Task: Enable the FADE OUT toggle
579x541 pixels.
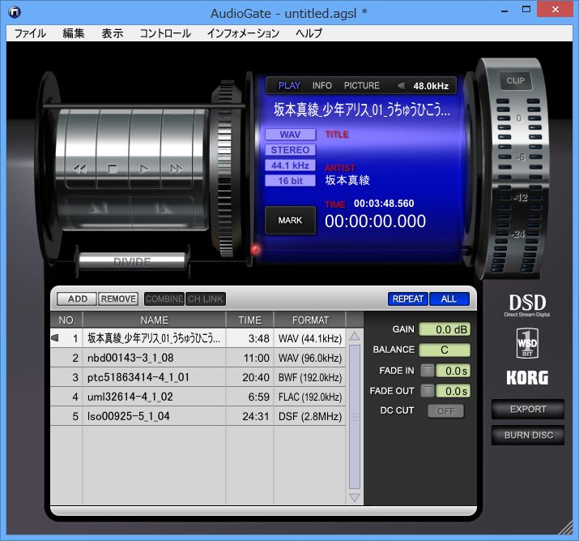Action: [428, 391]
